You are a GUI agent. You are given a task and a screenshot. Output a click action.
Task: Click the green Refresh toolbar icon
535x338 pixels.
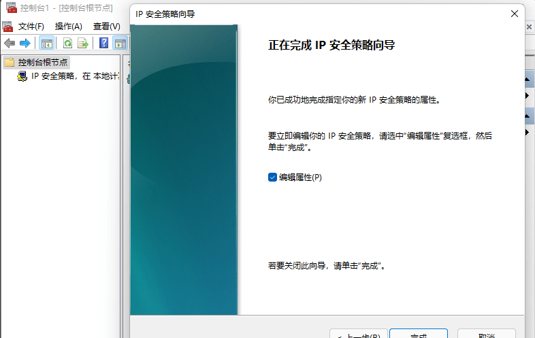click(x=67, y=44)
